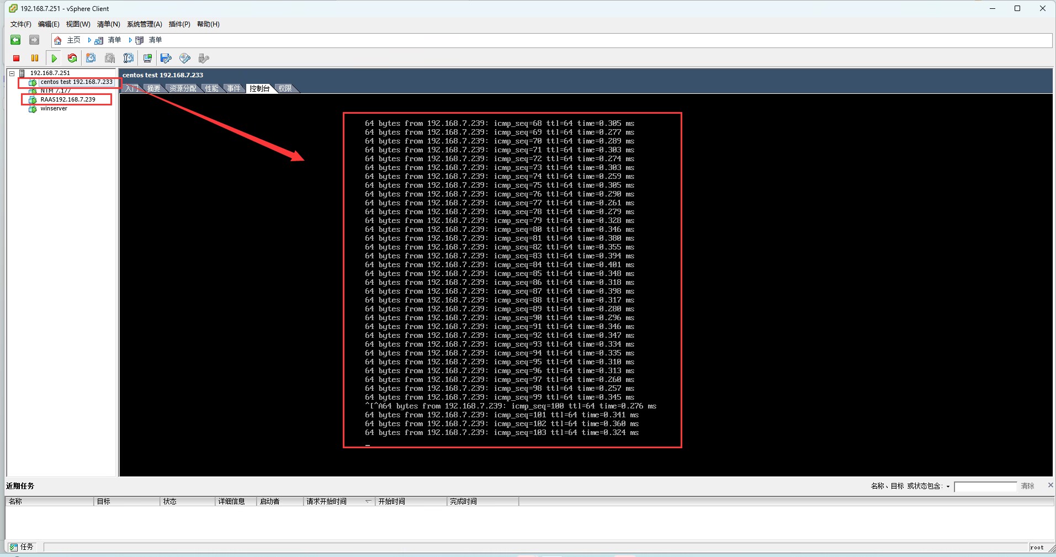Click the host server icon beside 192.168.7.251
1056x557 pixels.
coord(22,73)
